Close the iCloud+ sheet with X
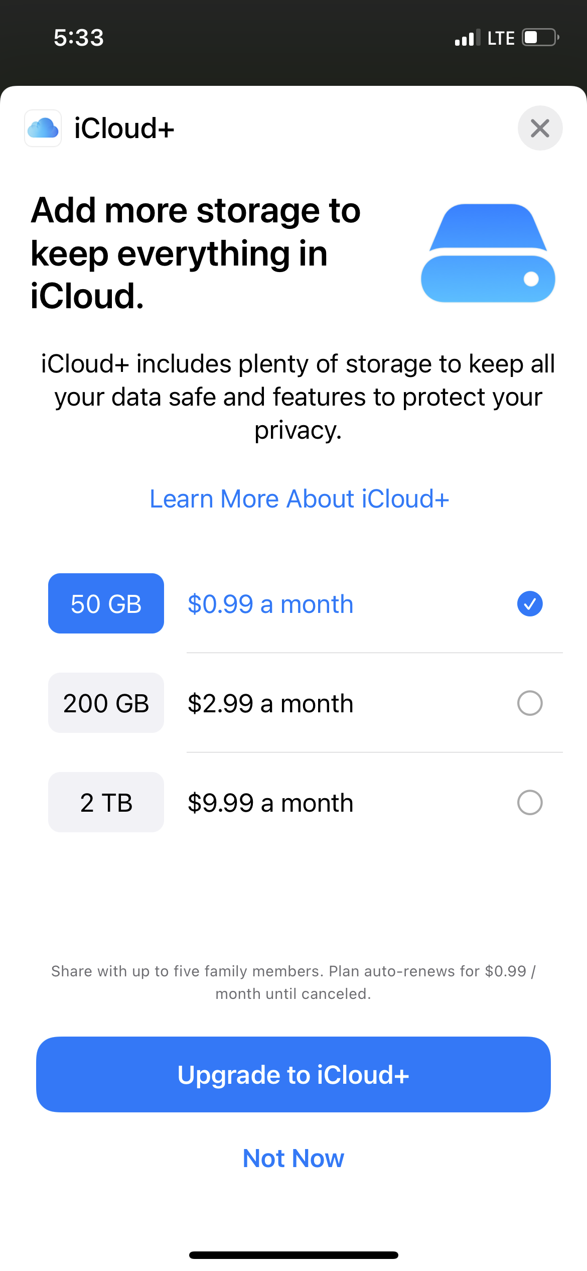This screenshot has width=587, height=1271. [540, 129]
